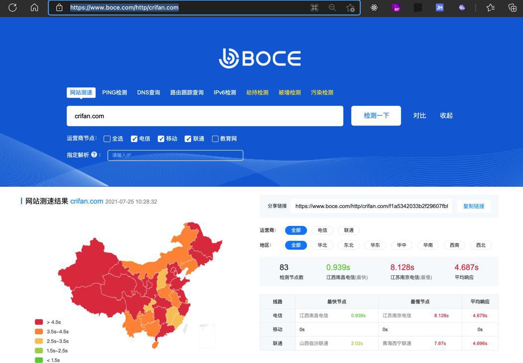Filter carrier by 电信
This screenshot has width=523, height=363.
pyautogui.click(x=322, y=230)
